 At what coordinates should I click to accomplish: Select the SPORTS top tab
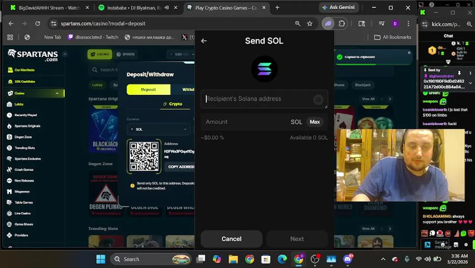point(125,54)
